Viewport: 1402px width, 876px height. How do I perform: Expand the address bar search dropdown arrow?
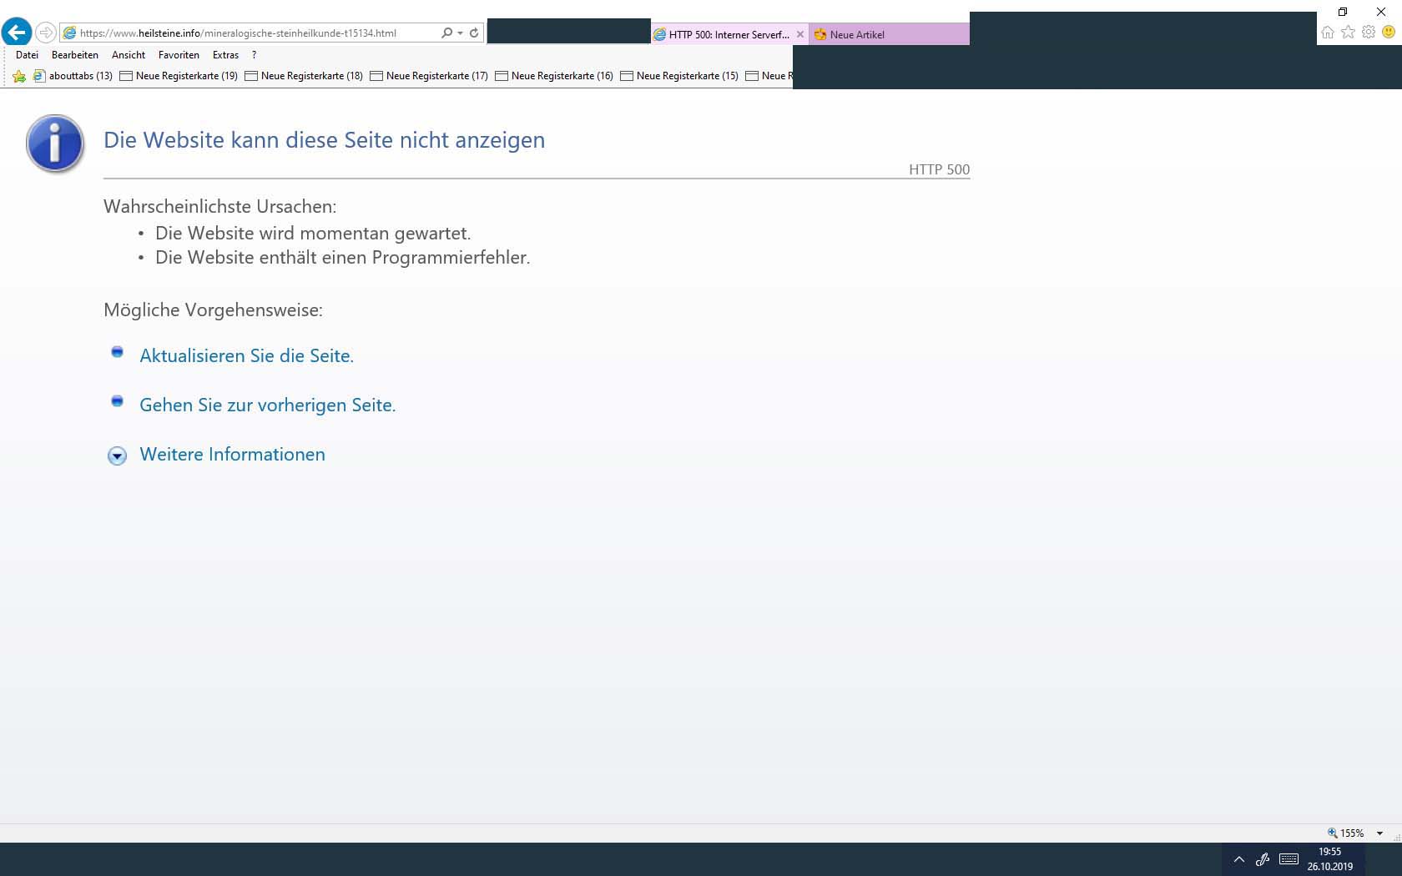[x=460, y=33]
